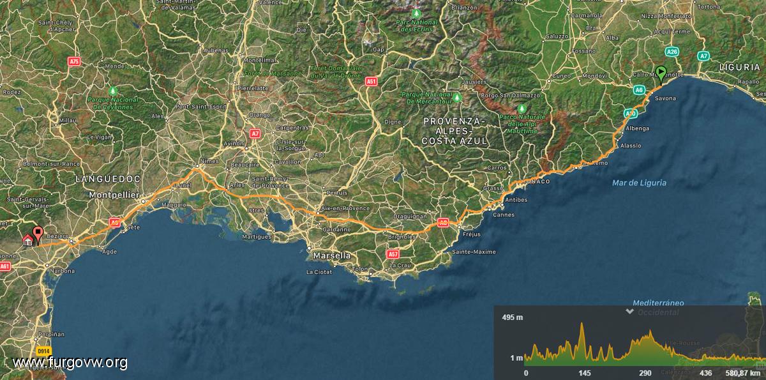Select the A6 highway shield near Savona

(639, 91)
